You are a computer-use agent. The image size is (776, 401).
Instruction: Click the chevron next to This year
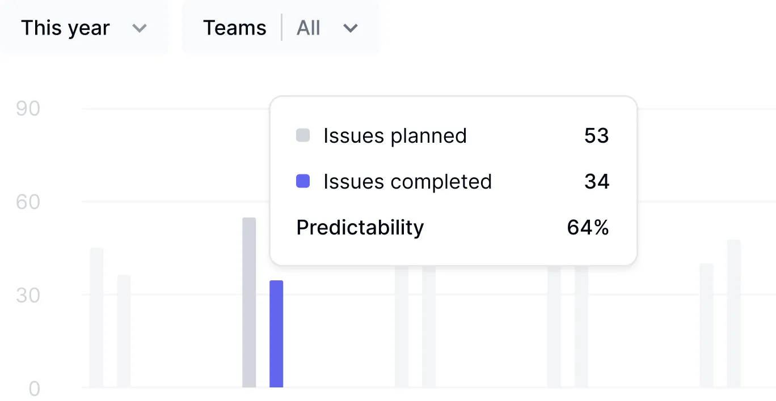140,28
